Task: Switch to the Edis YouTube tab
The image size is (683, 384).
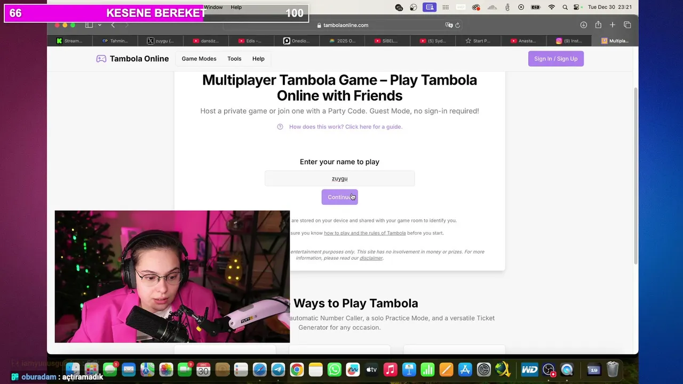Action: 251,41
